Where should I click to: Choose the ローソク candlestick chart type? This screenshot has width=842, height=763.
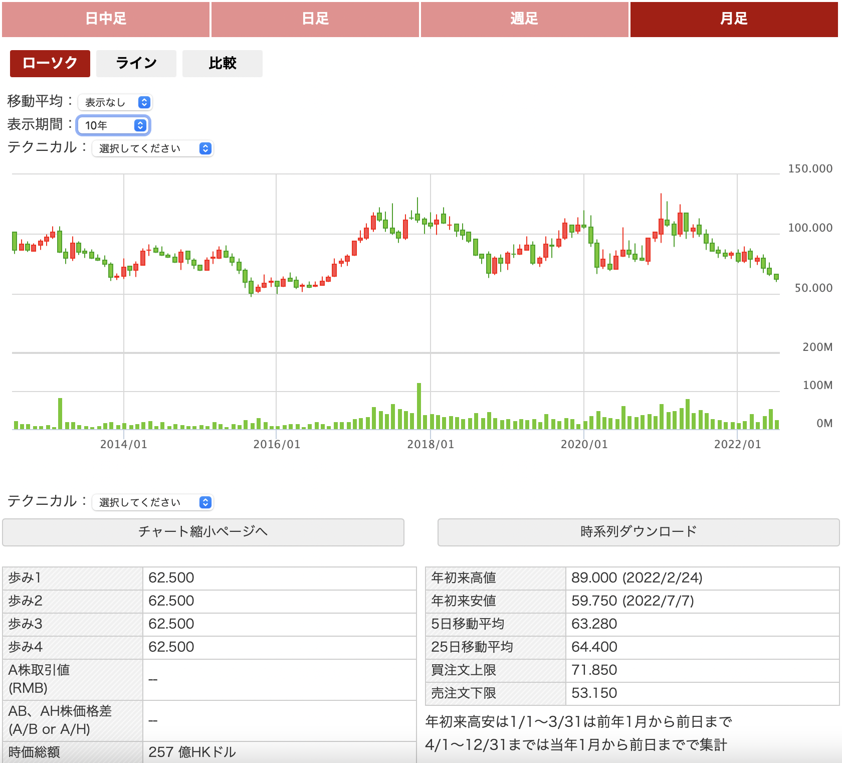pos(50,63)
